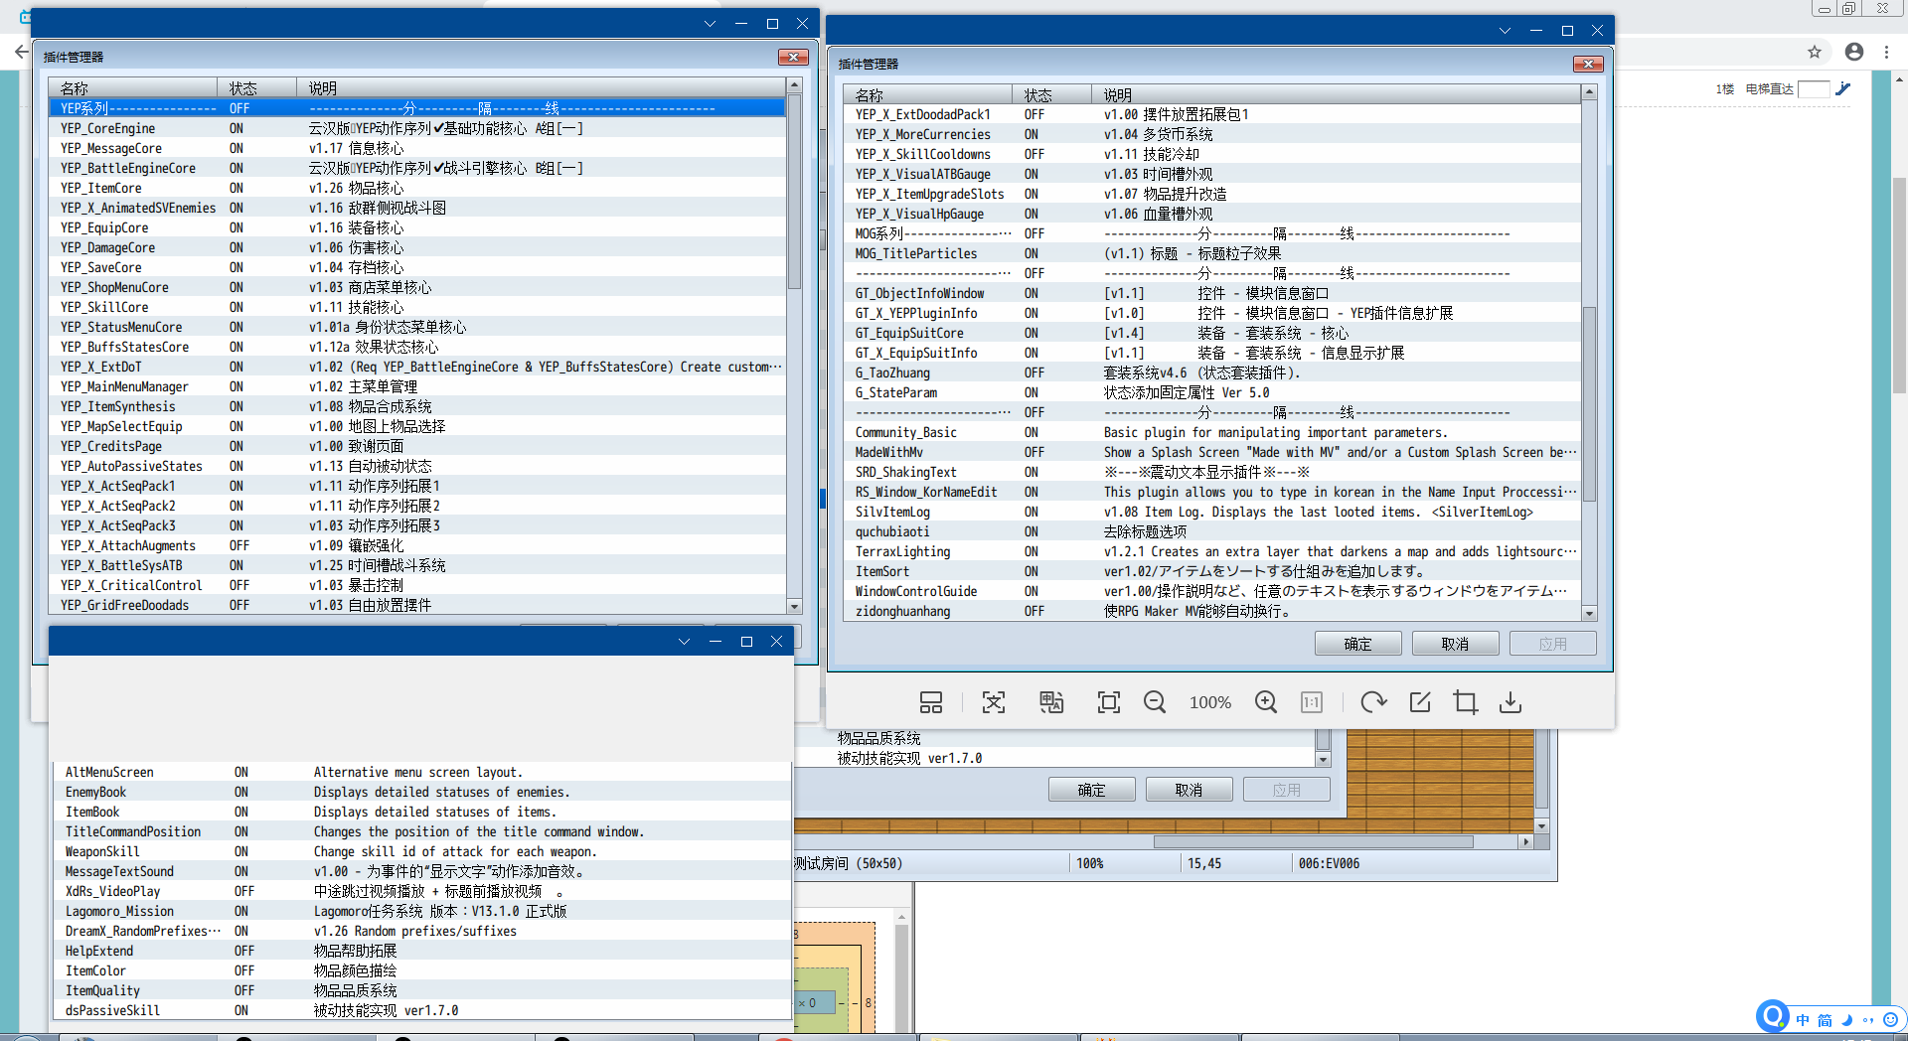This screenshot has width=1908, height=1041.
Task: Click the download icon in the viewer toolbar
Action: [1510, 702]
